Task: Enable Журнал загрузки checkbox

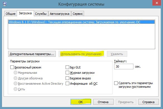Action: (67, 73)
